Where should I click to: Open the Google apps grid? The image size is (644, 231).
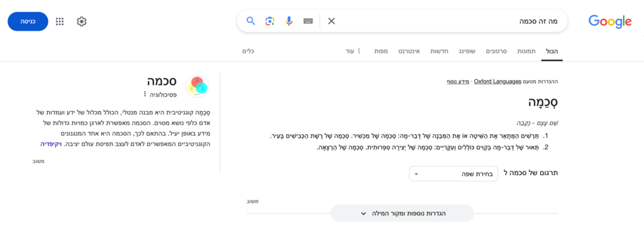60,21
